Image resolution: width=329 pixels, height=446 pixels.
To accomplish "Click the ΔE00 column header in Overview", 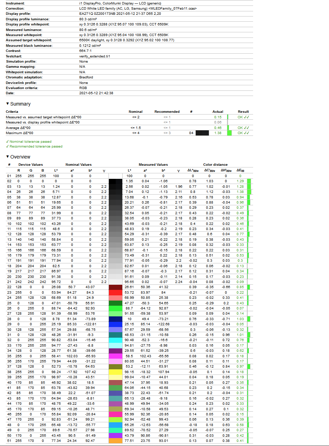I will click(240, 170).
